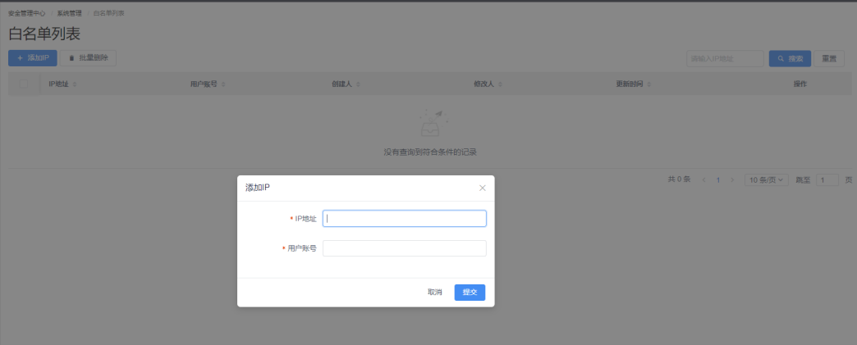857x345 pixels.
Task: Click the previous page arrow in pagination
Action: point(703,179)
